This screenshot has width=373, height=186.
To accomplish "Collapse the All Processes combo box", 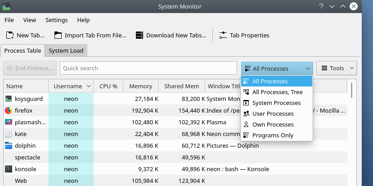I will point(277,68).
